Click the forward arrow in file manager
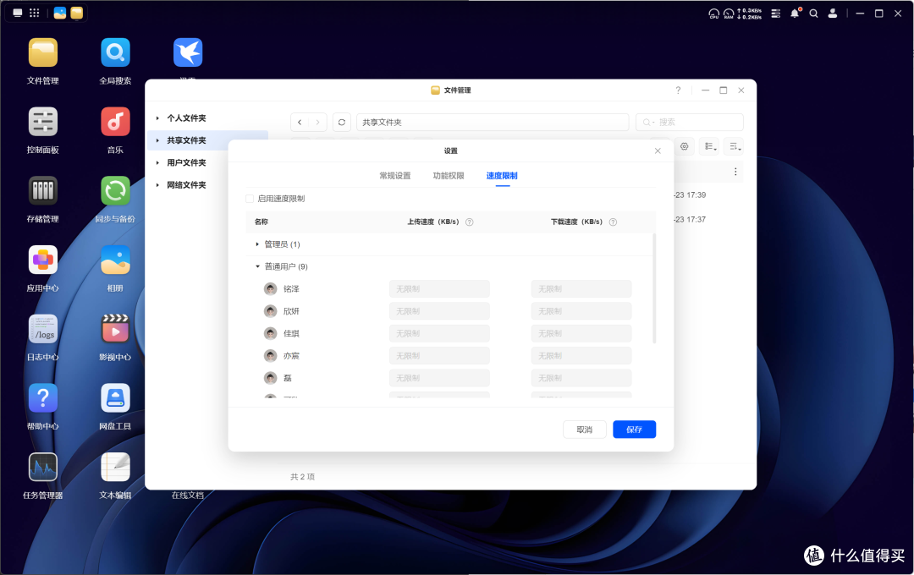Screen dimensions: 914x575 317,123
